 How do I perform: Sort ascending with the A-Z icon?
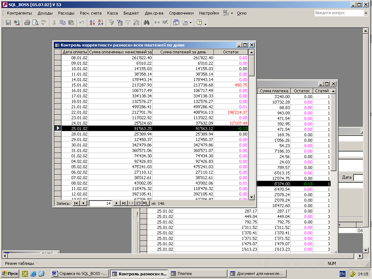pyautogui.click(x=92, y=23)
